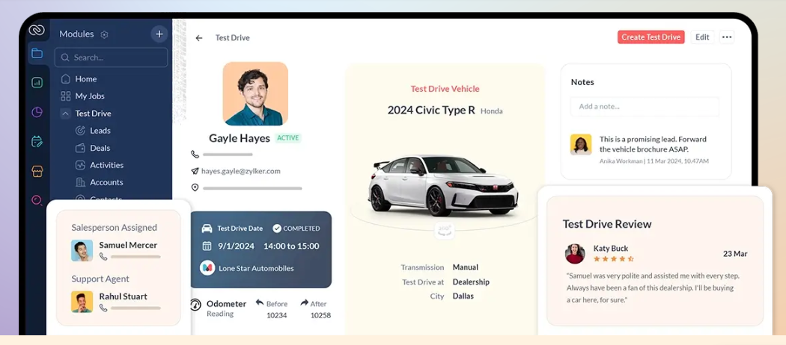The width and height of the screenshot is (786, 345).
Task: Click the 2024 Civic Type R heading
Action: tap(431, 110)
